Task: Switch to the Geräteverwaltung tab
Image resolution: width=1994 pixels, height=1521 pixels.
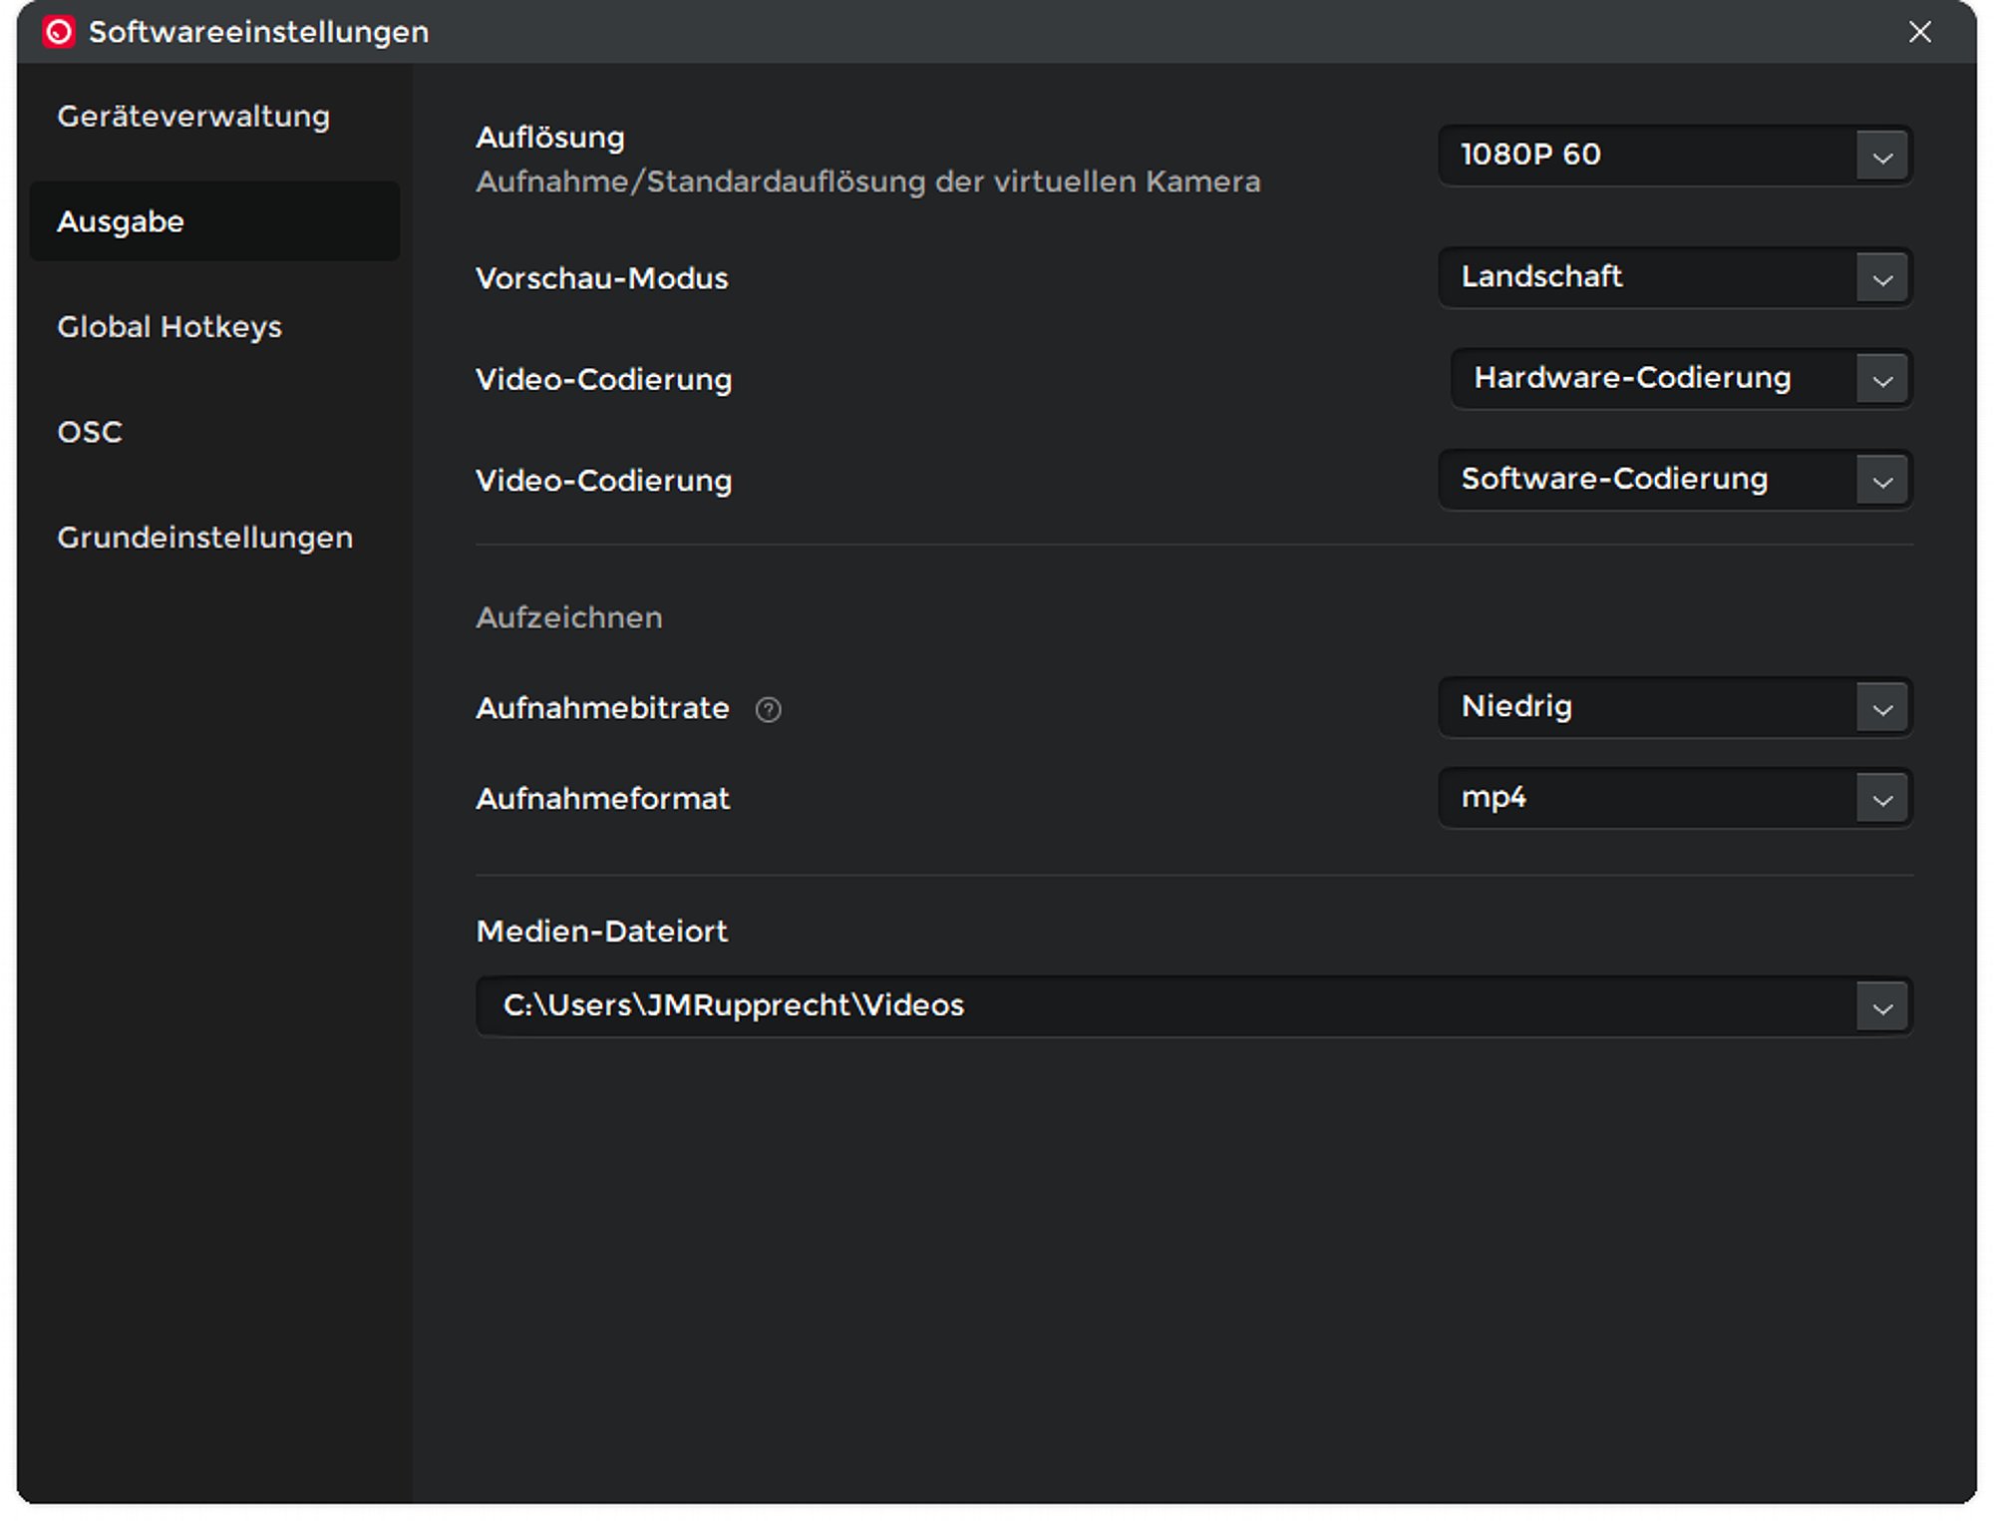Action: coord(193,117)
